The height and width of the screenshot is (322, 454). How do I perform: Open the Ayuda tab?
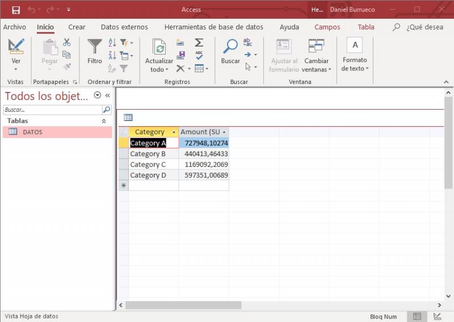click(289, 27)
